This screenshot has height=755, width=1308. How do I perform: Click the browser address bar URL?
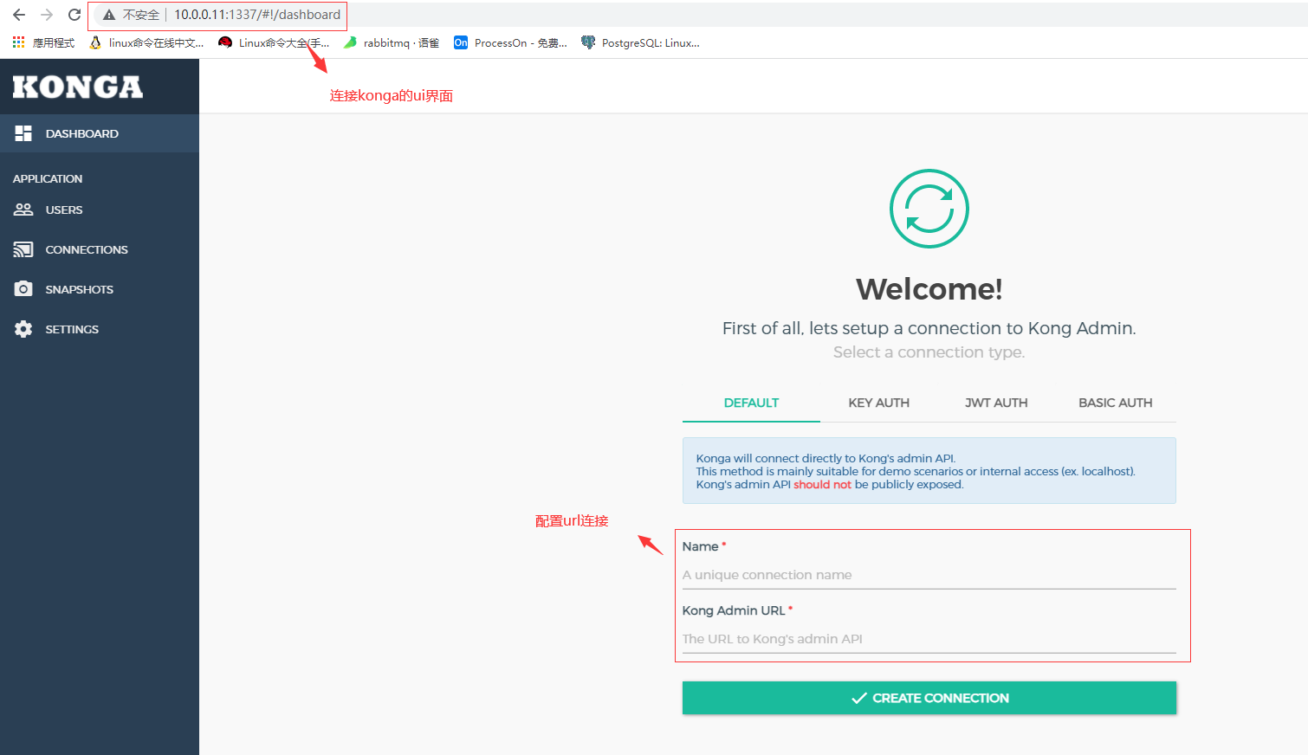pyautogui.click(x=257, y=15)
